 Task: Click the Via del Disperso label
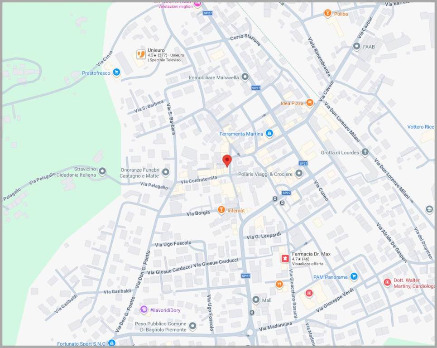(423, 242)
